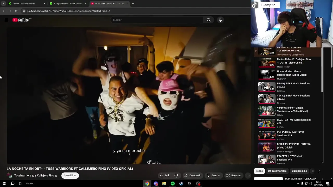Play Homer el Mero Mero Resurrección thumbnail

tap(267, 75)
